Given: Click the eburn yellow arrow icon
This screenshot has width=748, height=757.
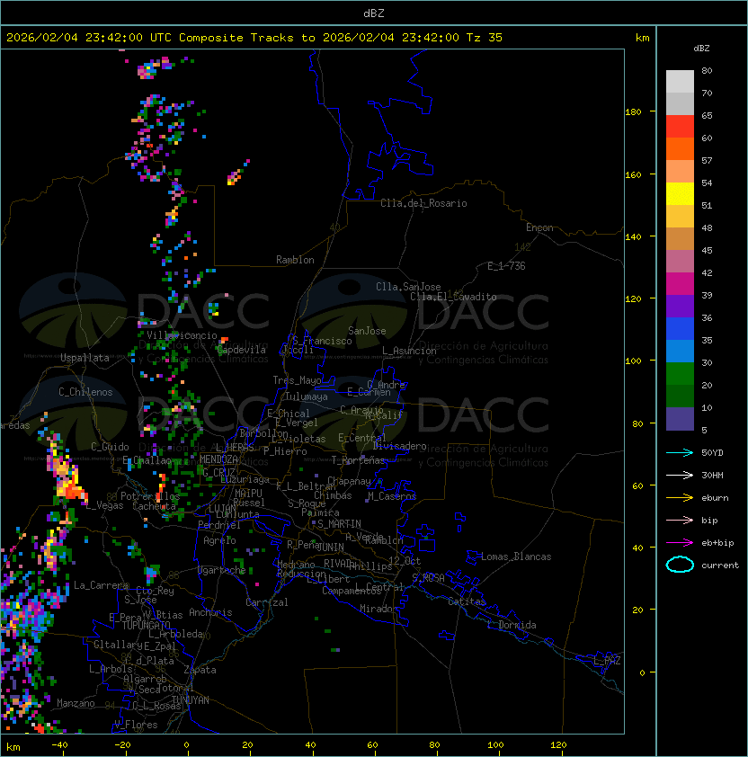Looking at the screenshot, I should point(680,498).
